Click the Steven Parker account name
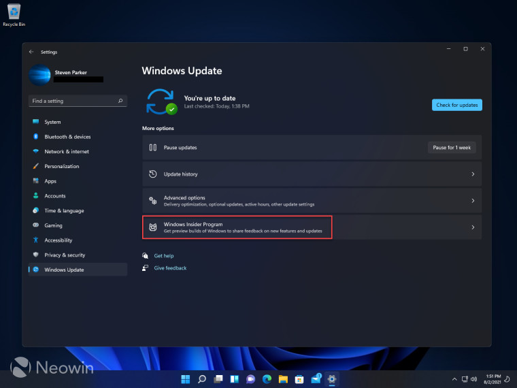 (71, 72)
